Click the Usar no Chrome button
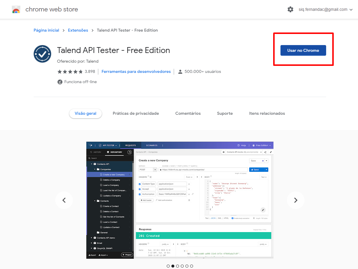The image size is (358, 269). click(x=303, y=50)
